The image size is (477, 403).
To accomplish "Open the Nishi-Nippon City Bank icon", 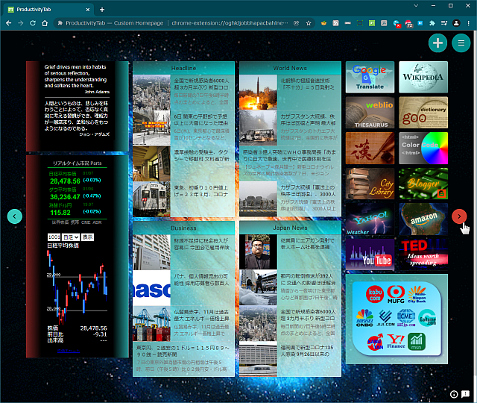I will (417, 294).
